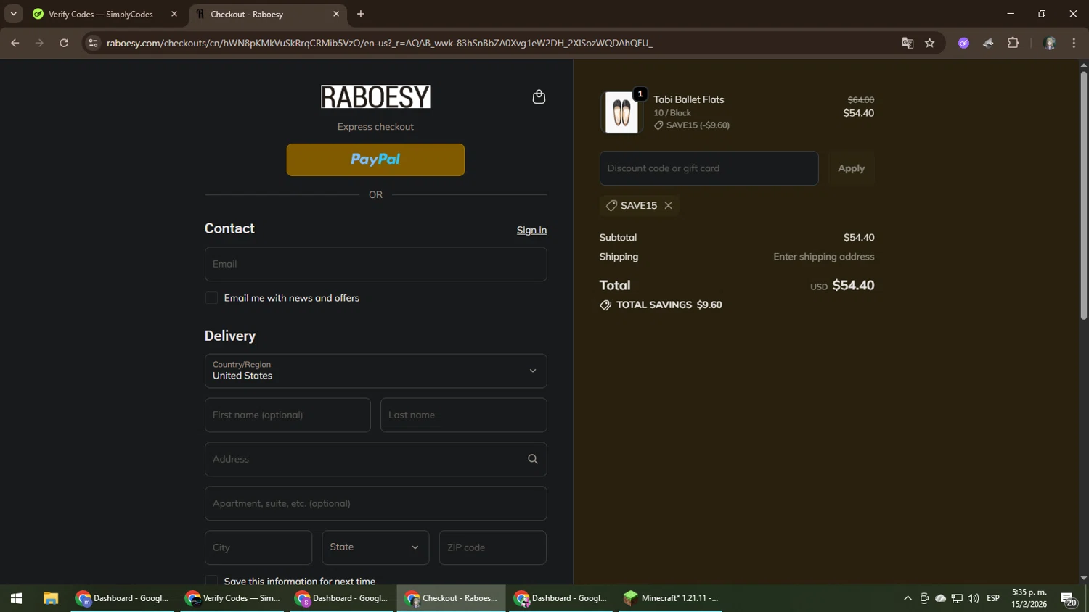Click the ESP language indicator
Screen dimensions: 1089x612
click(993, 598)
